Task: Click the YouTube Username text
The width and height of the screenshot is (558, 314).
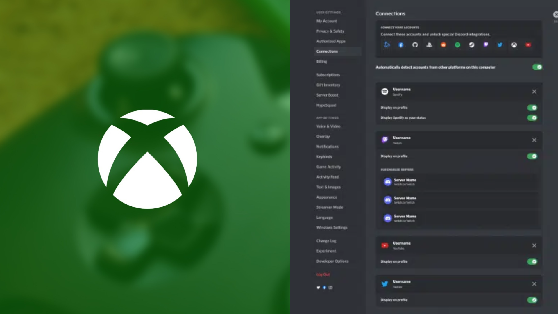Action: click(402, 243)
